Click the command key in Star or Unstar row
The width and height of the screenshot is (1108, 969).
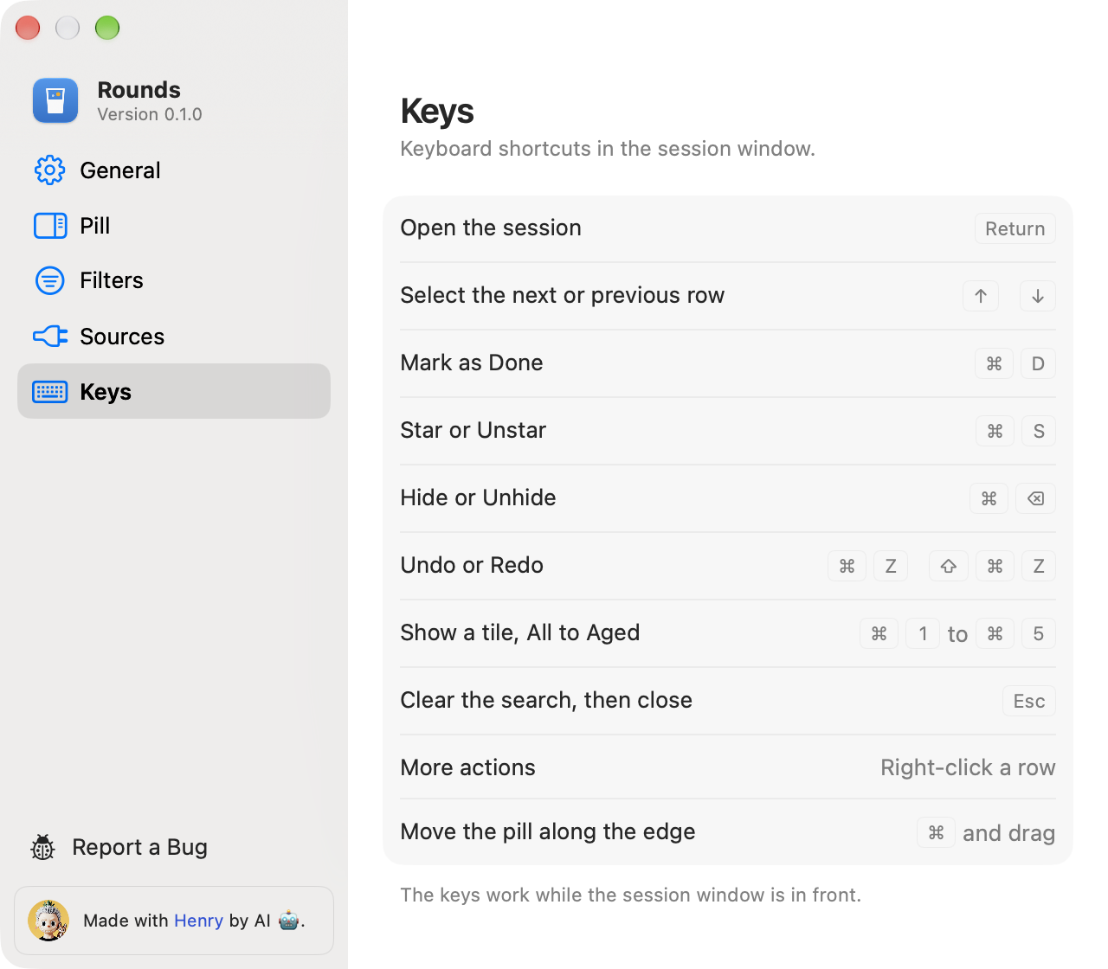point(995,431)
